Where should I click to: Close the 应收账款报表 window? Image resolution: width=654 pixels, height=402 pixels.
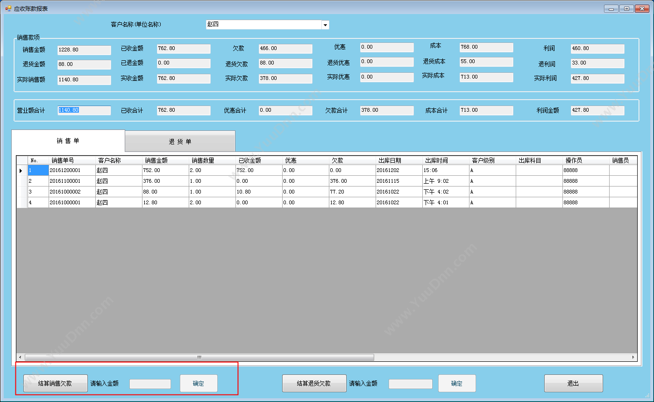point(642,8)
